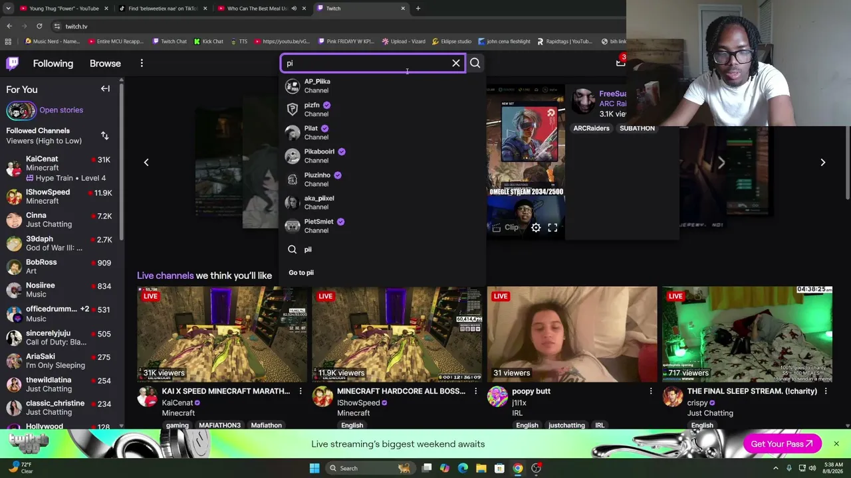The image size is (851, 478).
Task: Open Cinna channel in sidebar
Action: pos(60,220)
